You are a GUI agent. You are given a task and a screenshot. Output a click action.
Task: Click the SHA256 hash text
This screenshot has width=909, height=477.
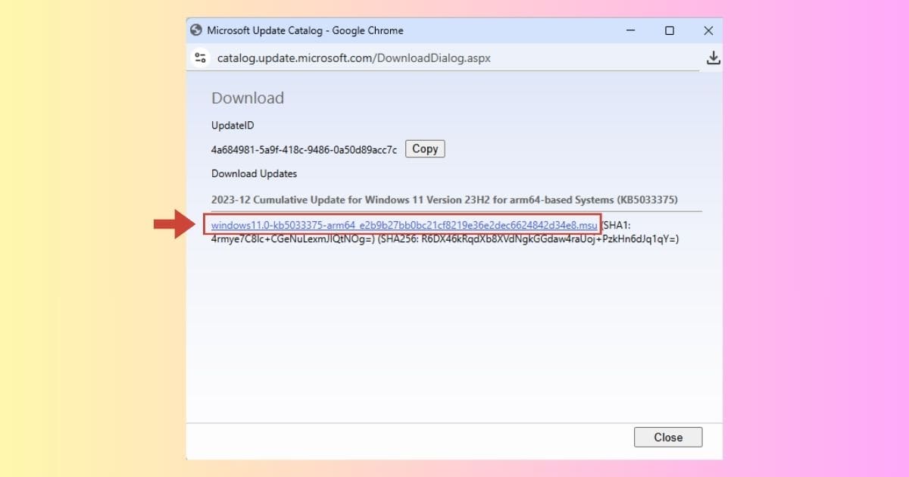coord(529,239)
